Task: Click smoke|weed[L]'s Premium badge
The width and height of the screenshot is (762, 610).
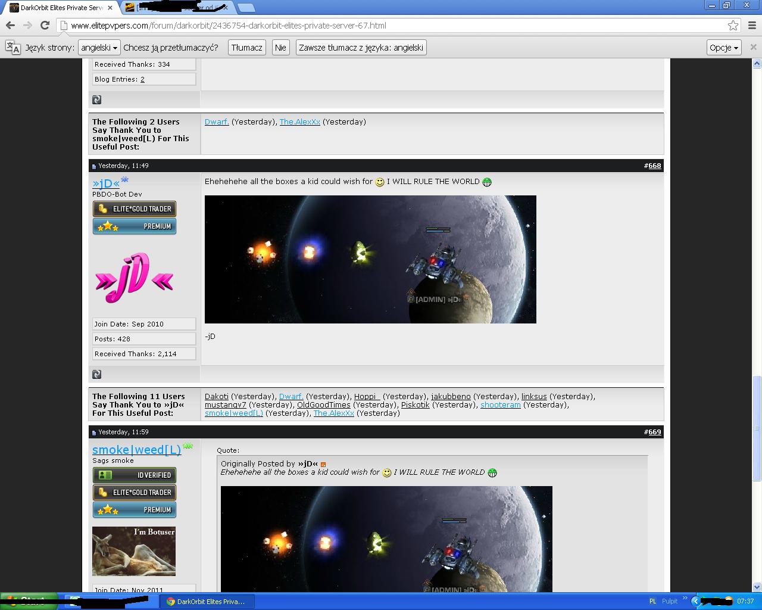Action: tap(135, 510)
